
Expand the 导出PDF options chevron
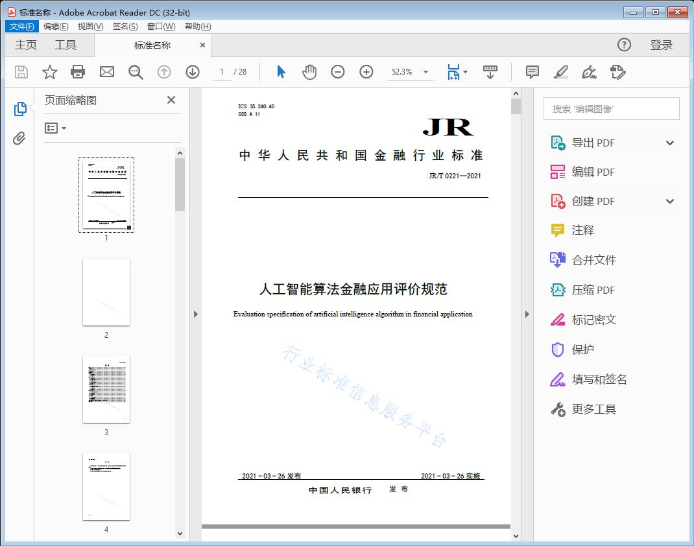pyautogui.click(x=670, y=142)
